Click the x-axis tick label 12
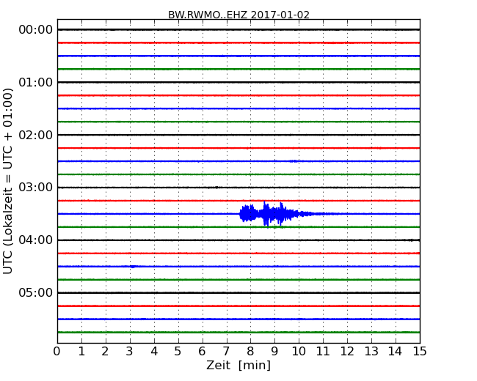477x381 pixels. (x=347, y=352)
